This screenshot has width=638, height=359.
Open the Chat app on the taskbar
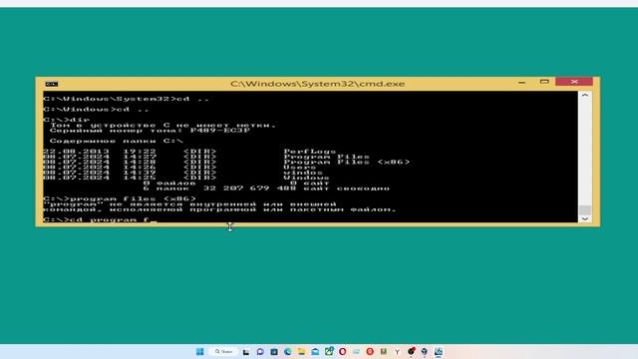click(260, 352)
